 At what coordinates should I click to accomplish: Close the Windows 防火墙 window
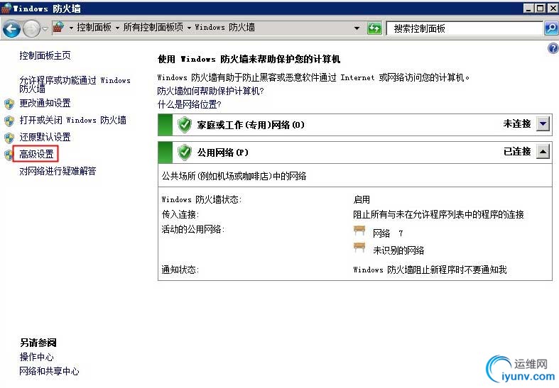tap(553, 9)
